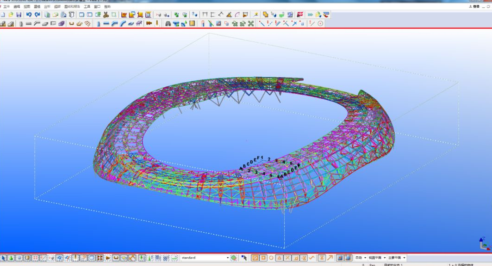This screenshot has width=492, height=266.
Task: Click the orange arrow free snap icon
Action: [x=330, y=258]
